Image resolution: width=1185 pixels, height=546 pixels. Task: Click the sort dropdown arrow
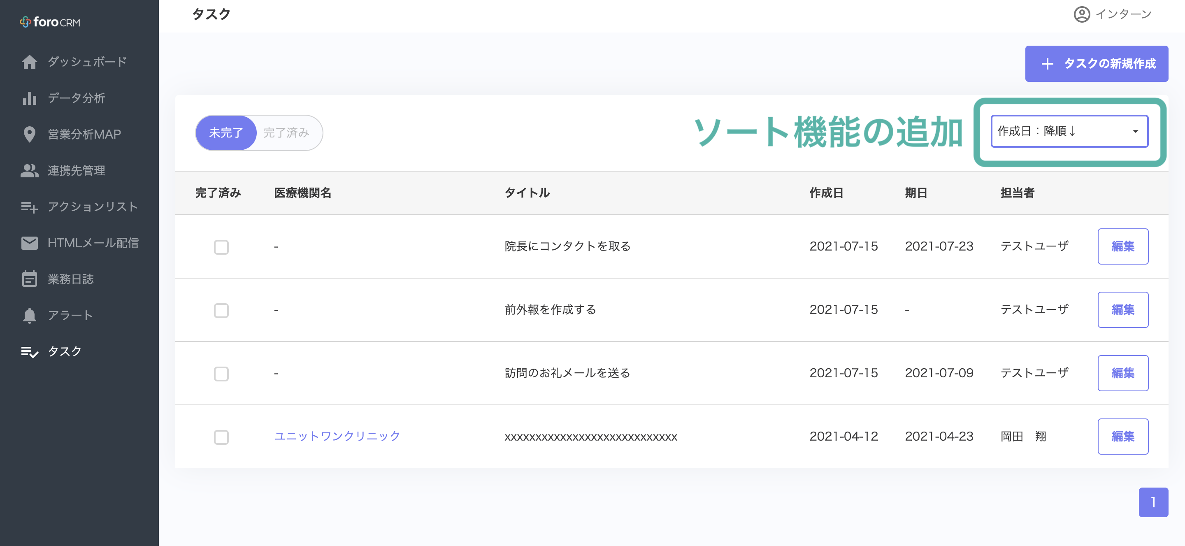pyautogui.click(x=1135, y=132)
